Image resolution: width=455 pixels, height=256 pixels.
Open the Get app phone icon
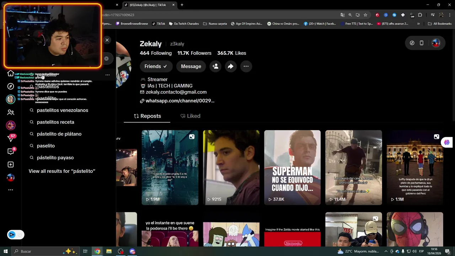[x=422, y=43]
